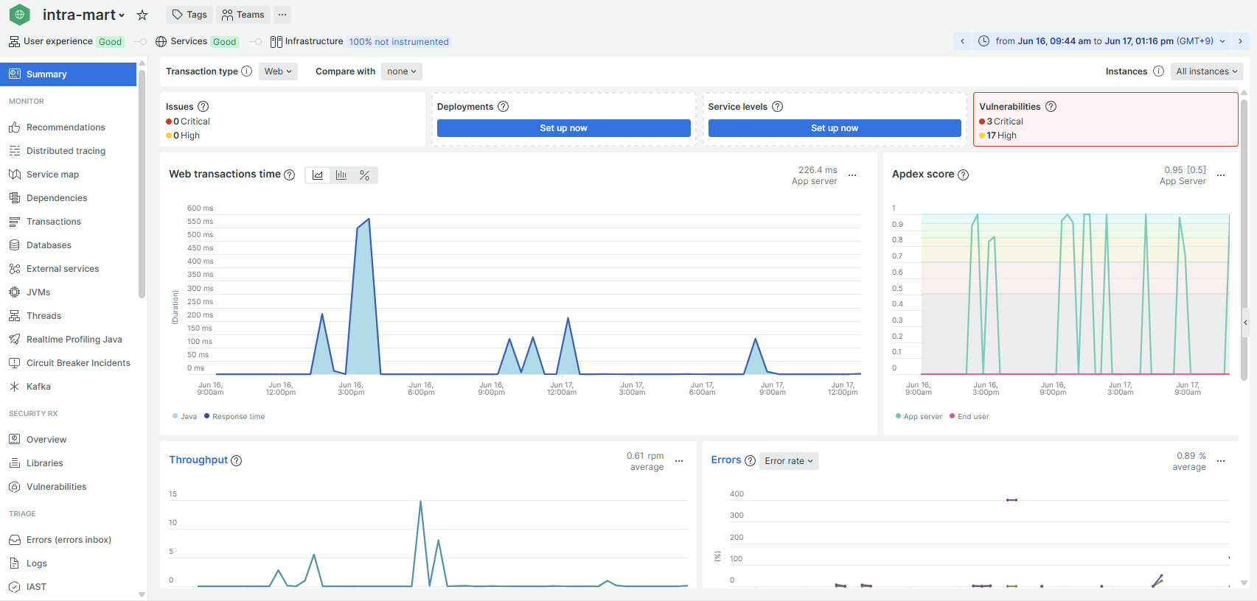Open Transaction type info icon

click(x=247, y=71)
